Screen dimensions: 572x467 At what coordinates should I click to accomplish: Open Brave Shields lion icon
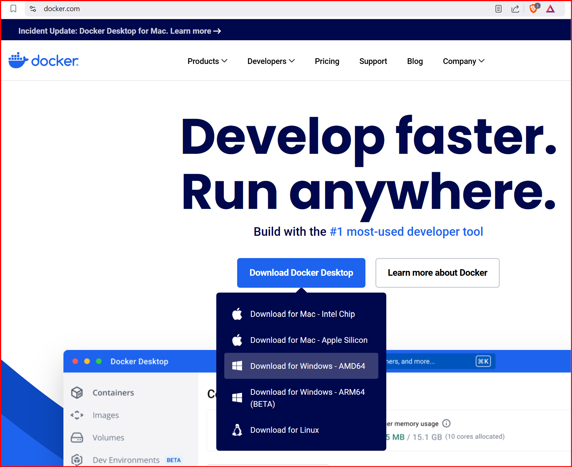point(533,9)
